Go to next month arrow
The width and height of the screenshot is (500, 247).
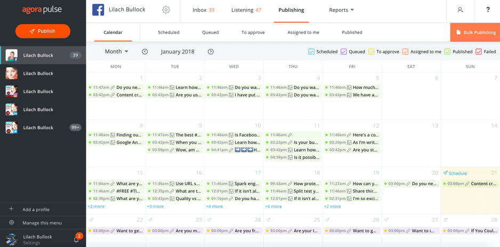(x=211, y=52)
